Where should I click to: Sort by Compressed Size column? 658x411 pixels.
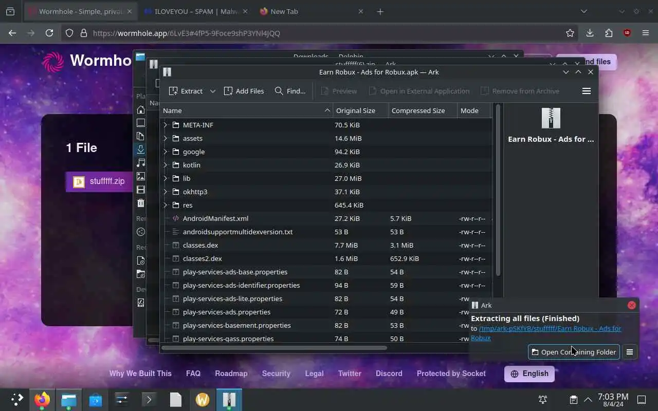tap(423, 110)
